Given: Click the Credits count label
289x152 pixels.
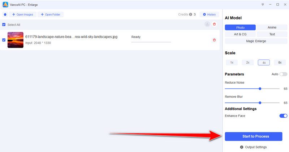Looking at the screenshot, I should [187, 14].
